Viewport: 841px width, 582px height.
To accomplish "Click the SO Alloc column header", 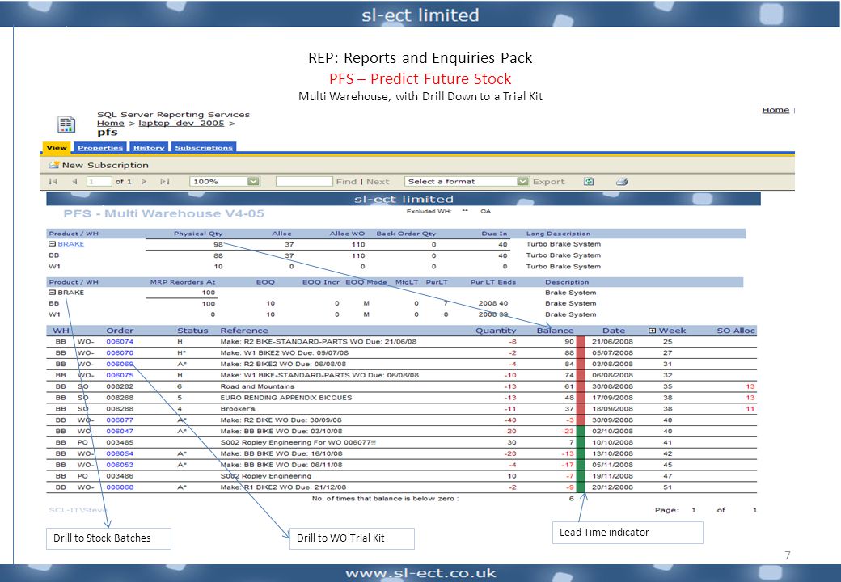I will [736, 331].
